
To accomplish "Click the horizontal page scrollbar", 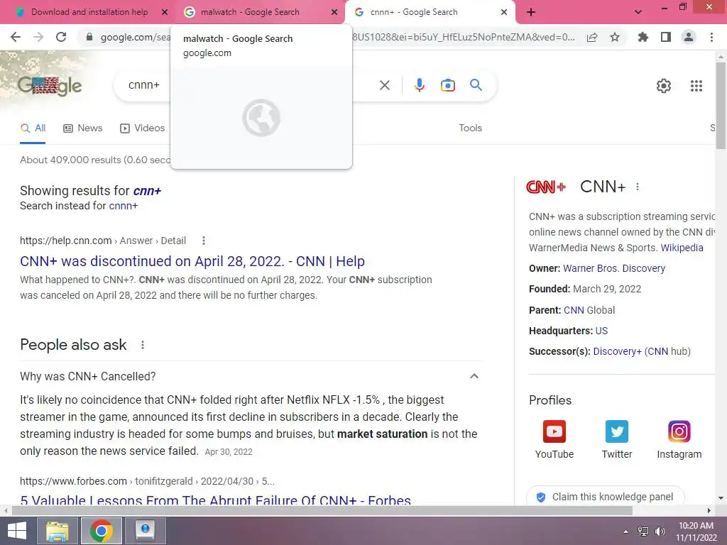I will [322, 510].
